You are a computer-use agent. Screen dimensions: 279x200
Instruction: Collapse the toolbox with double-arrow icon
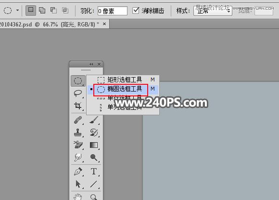pyautogui.click(x=91, y=65)
